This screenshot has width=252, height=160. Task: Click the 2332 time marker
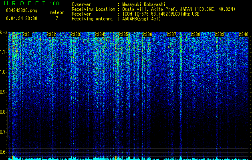click(x=51, y=34)
